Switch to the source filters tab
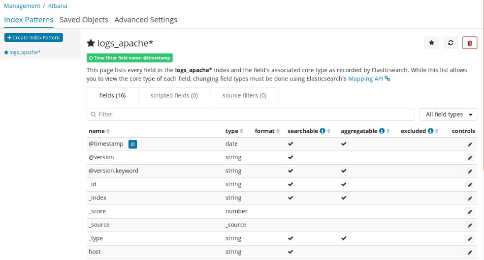Viewport: 484px width, 260px height. [x=244, y=95]
